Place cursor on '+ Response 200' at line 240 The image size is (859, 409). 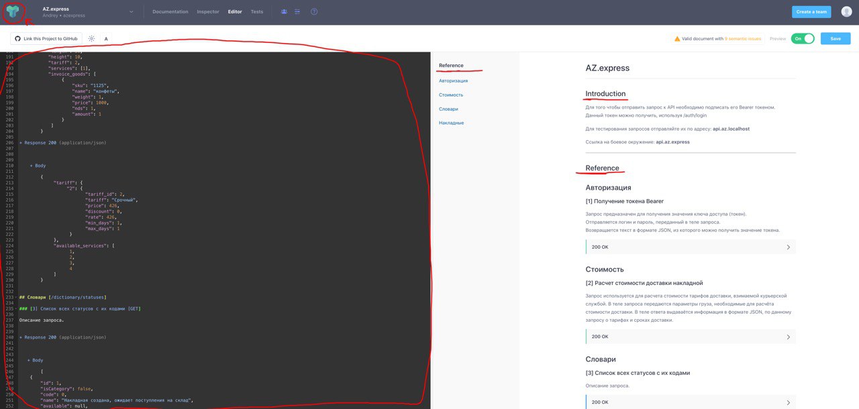[63, 337]
